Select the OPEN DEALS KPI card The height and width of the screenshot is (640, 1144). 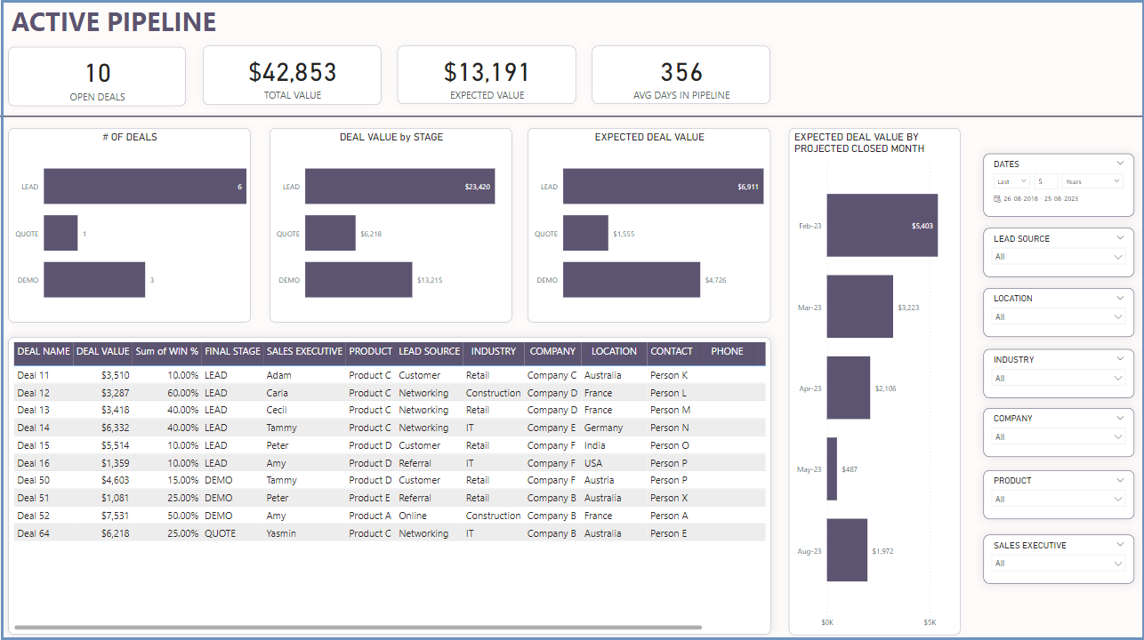click(x=97, y=76)
